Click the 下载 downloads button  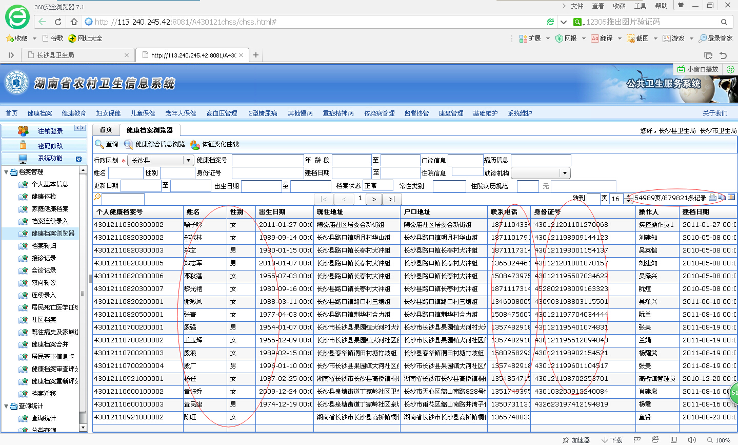(612, 440)
